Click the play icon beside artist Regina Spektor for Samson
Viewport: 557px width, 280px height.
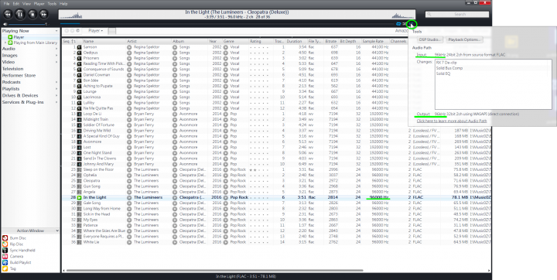click(x=129, y=47)
